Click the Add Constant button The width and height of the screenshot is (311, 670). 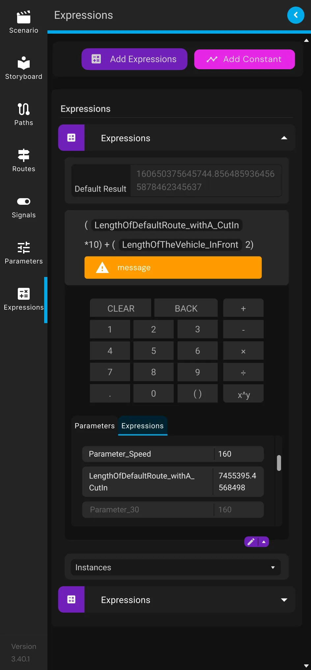pyautogui.click(x=244, y=59)
